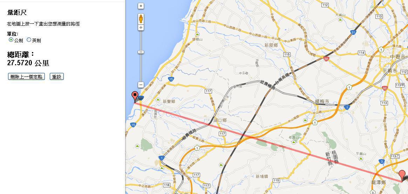This screenshot has height=194, width=408.
Task: Click the blue route 31 shield icon
Action: tap(353, 32)
